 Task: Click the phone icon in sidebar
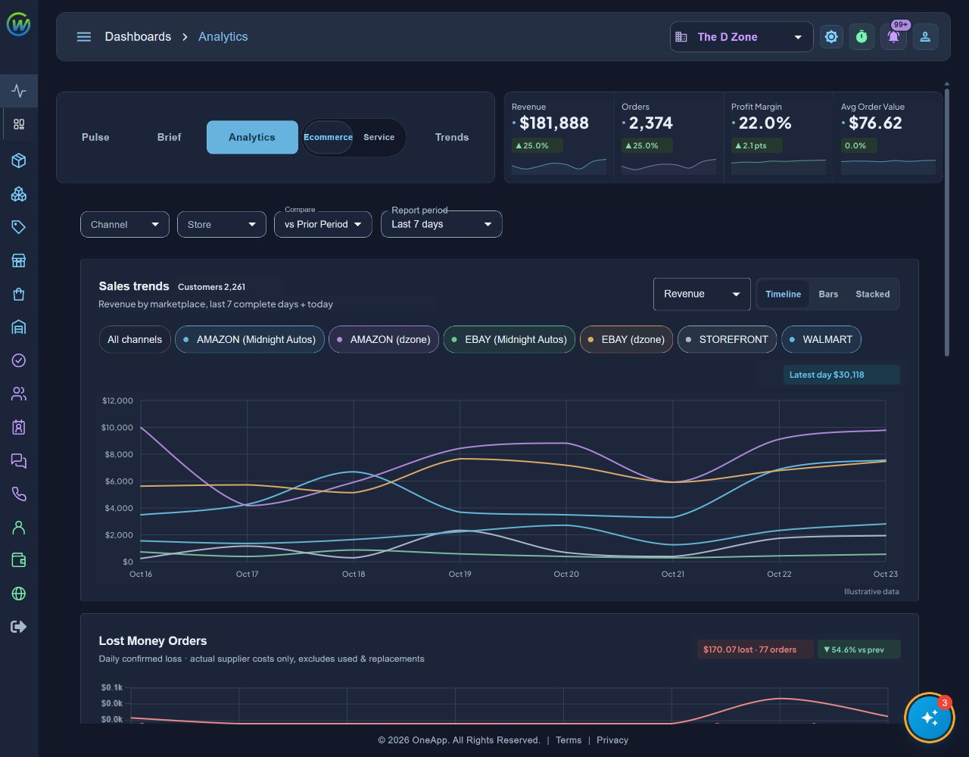coord(19,494)
